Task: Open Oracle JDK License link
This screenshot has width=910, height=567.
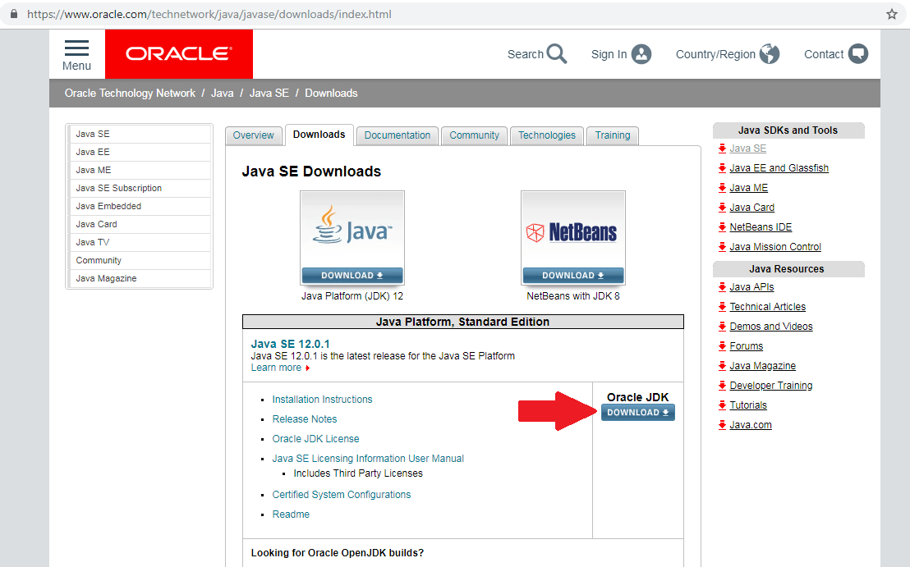Action: click(315, 439)
